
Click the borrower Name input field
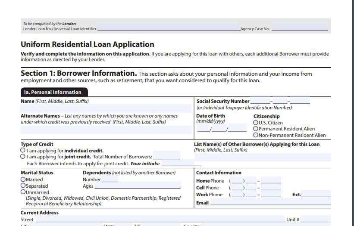(x=106, y=108)
